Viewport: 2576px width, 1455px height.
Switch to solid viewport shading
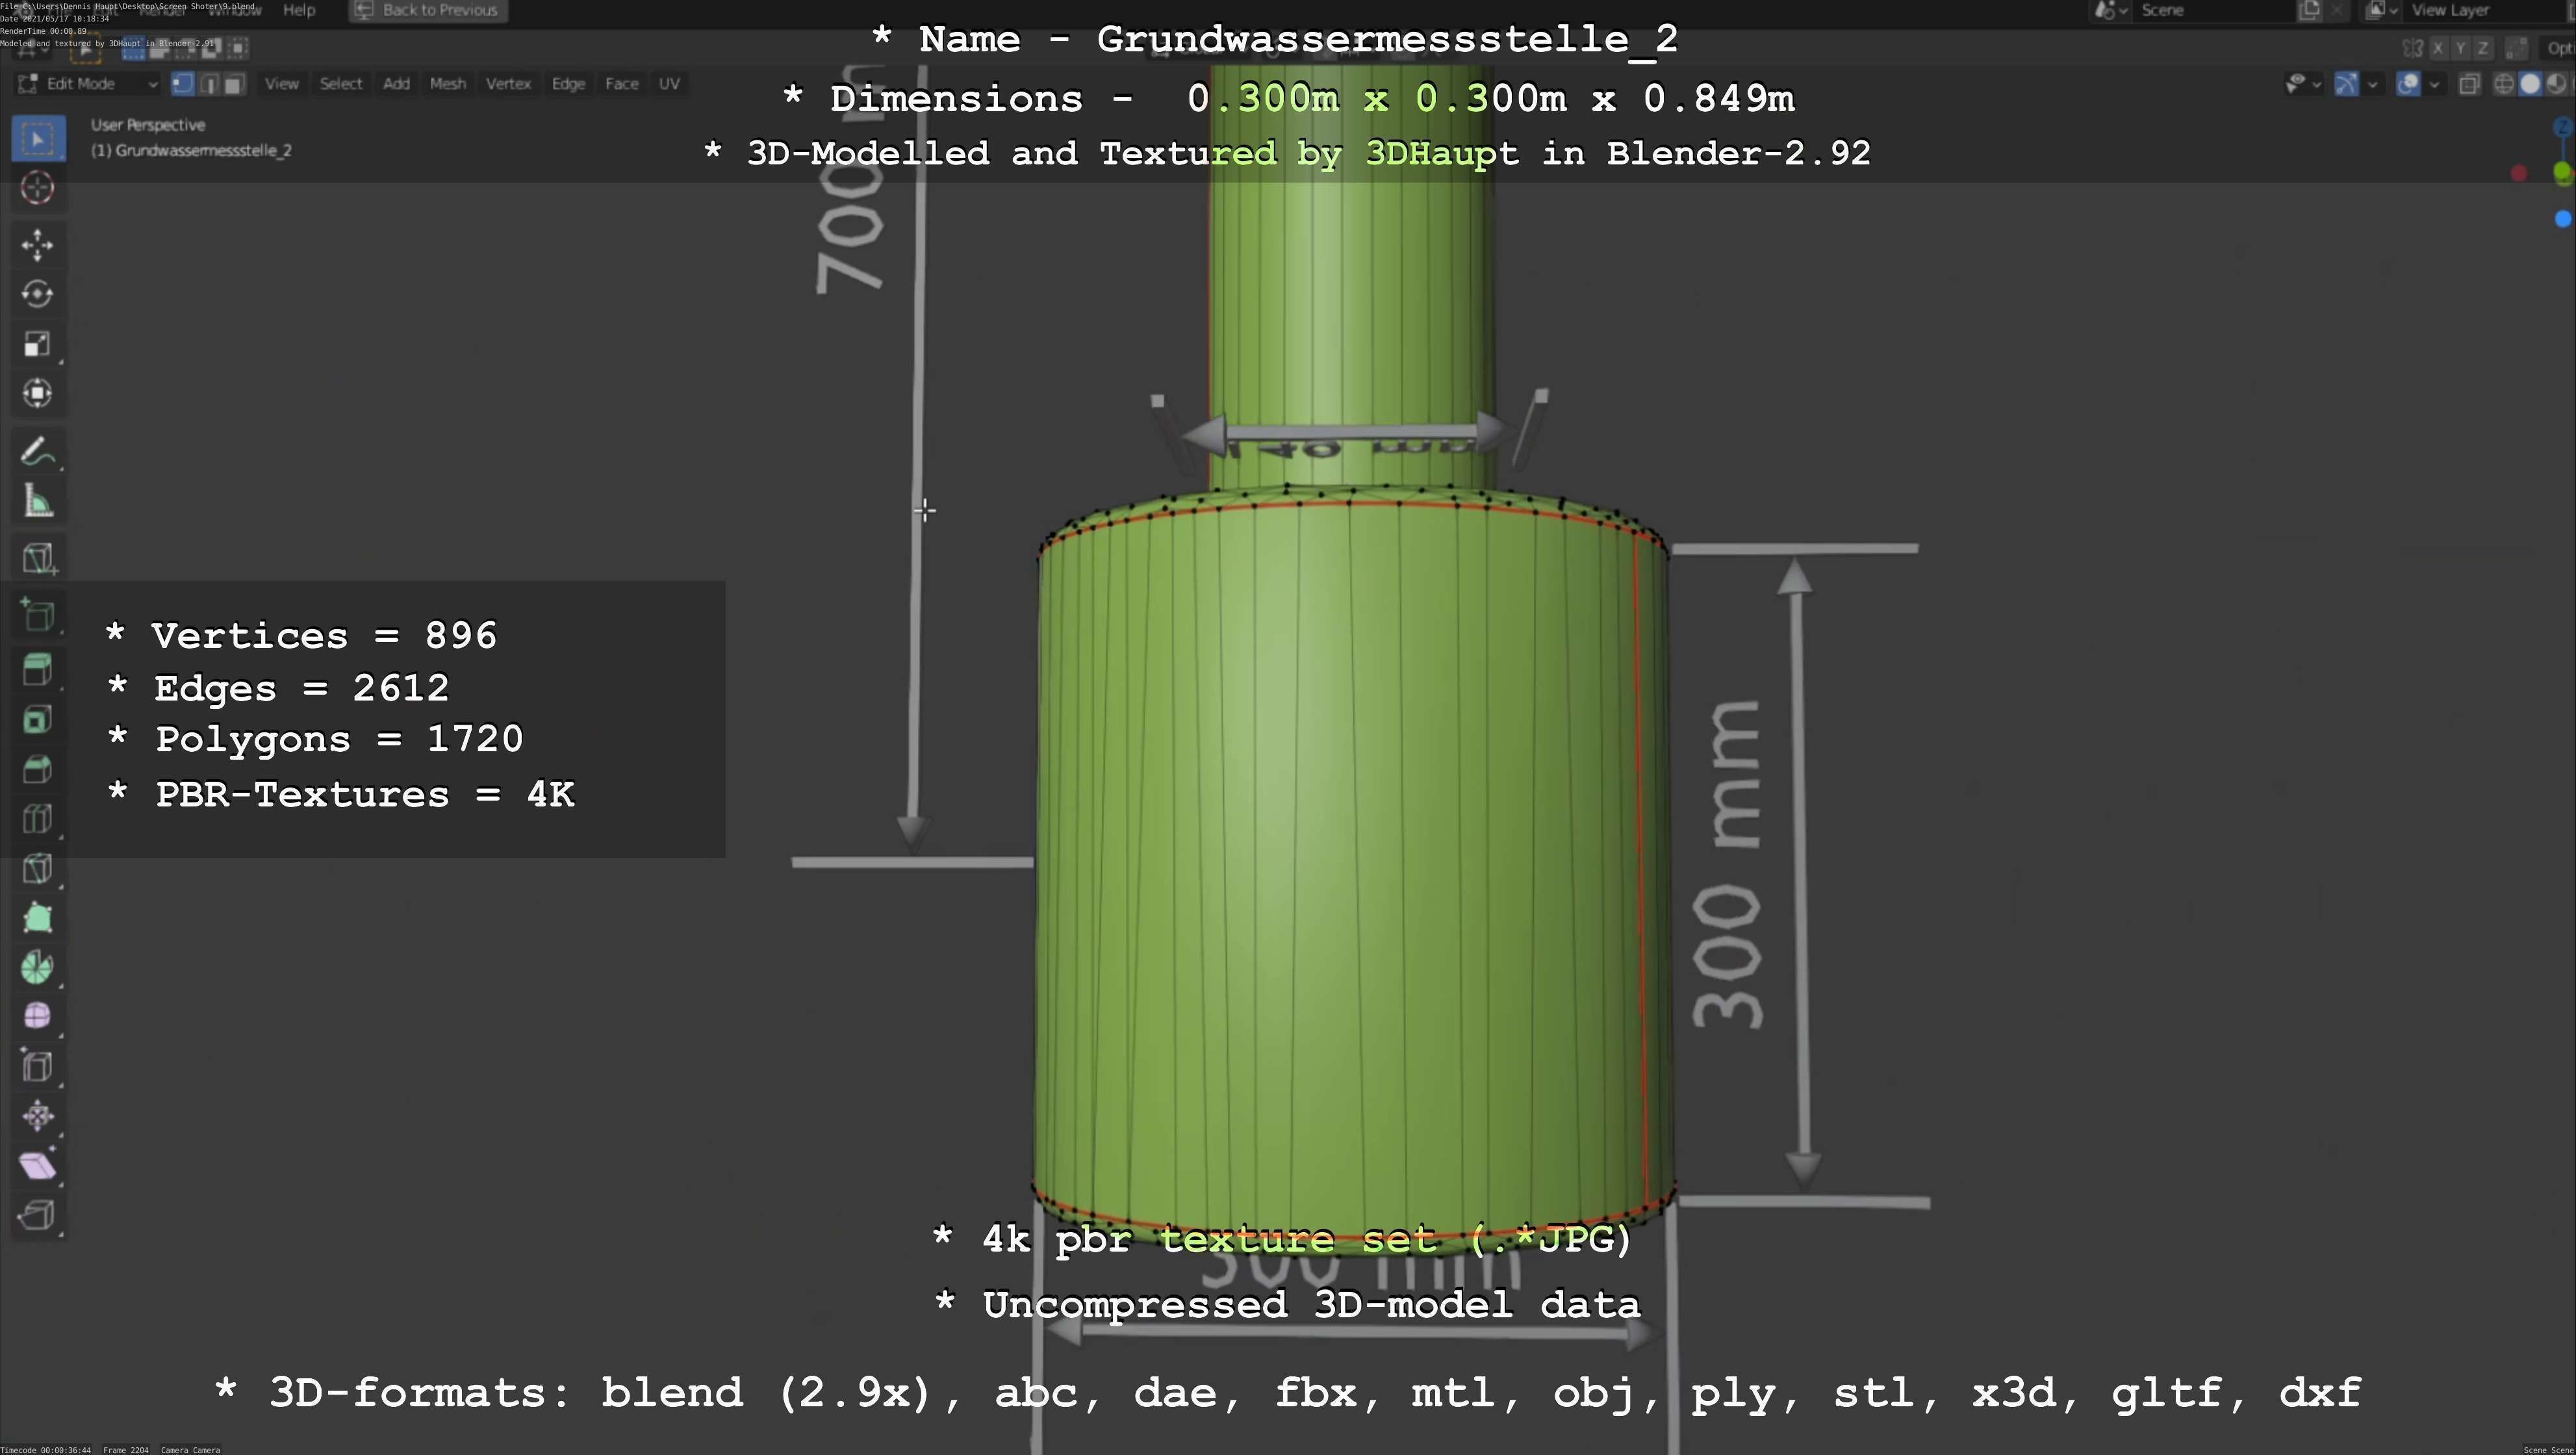2530,84
